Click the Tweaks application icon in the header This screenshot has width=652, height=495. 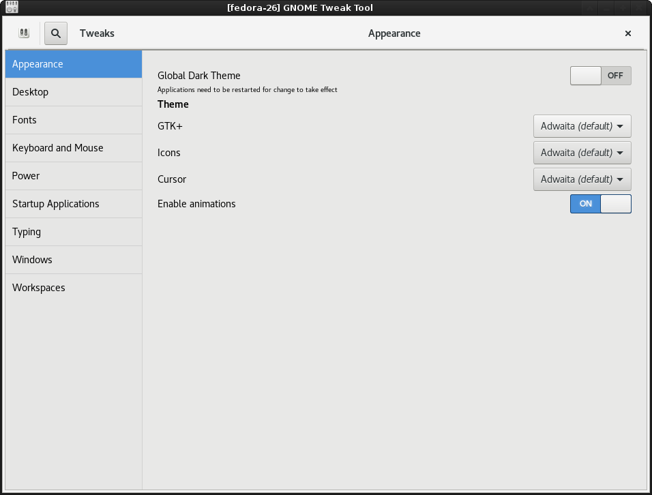coord(24,33)
